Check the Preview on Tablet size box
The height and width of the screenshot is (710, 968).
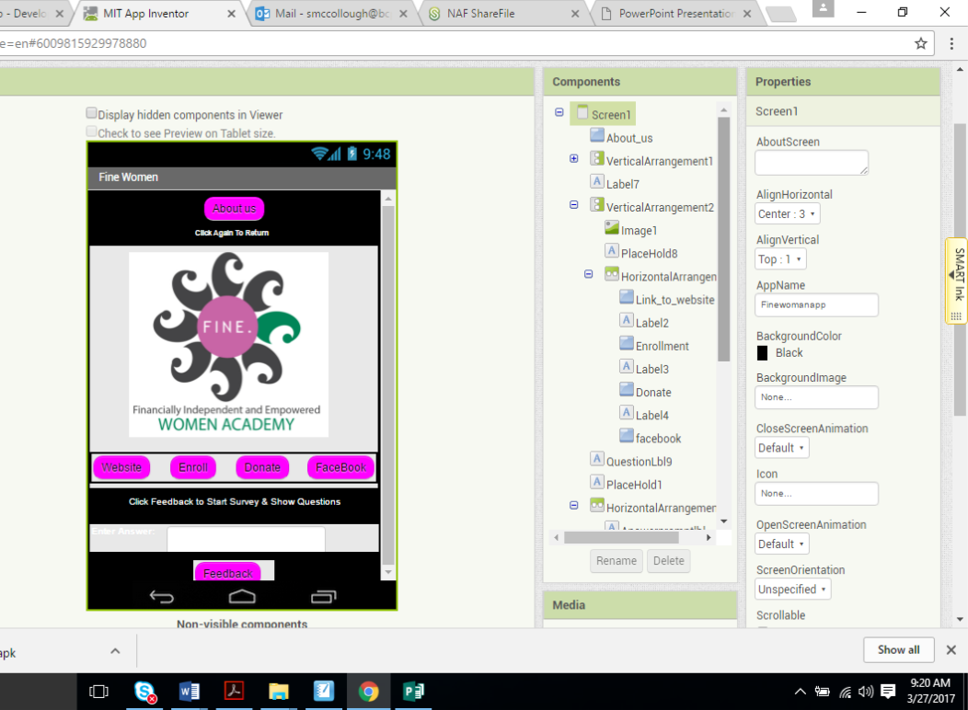click(x=91, y=132)
